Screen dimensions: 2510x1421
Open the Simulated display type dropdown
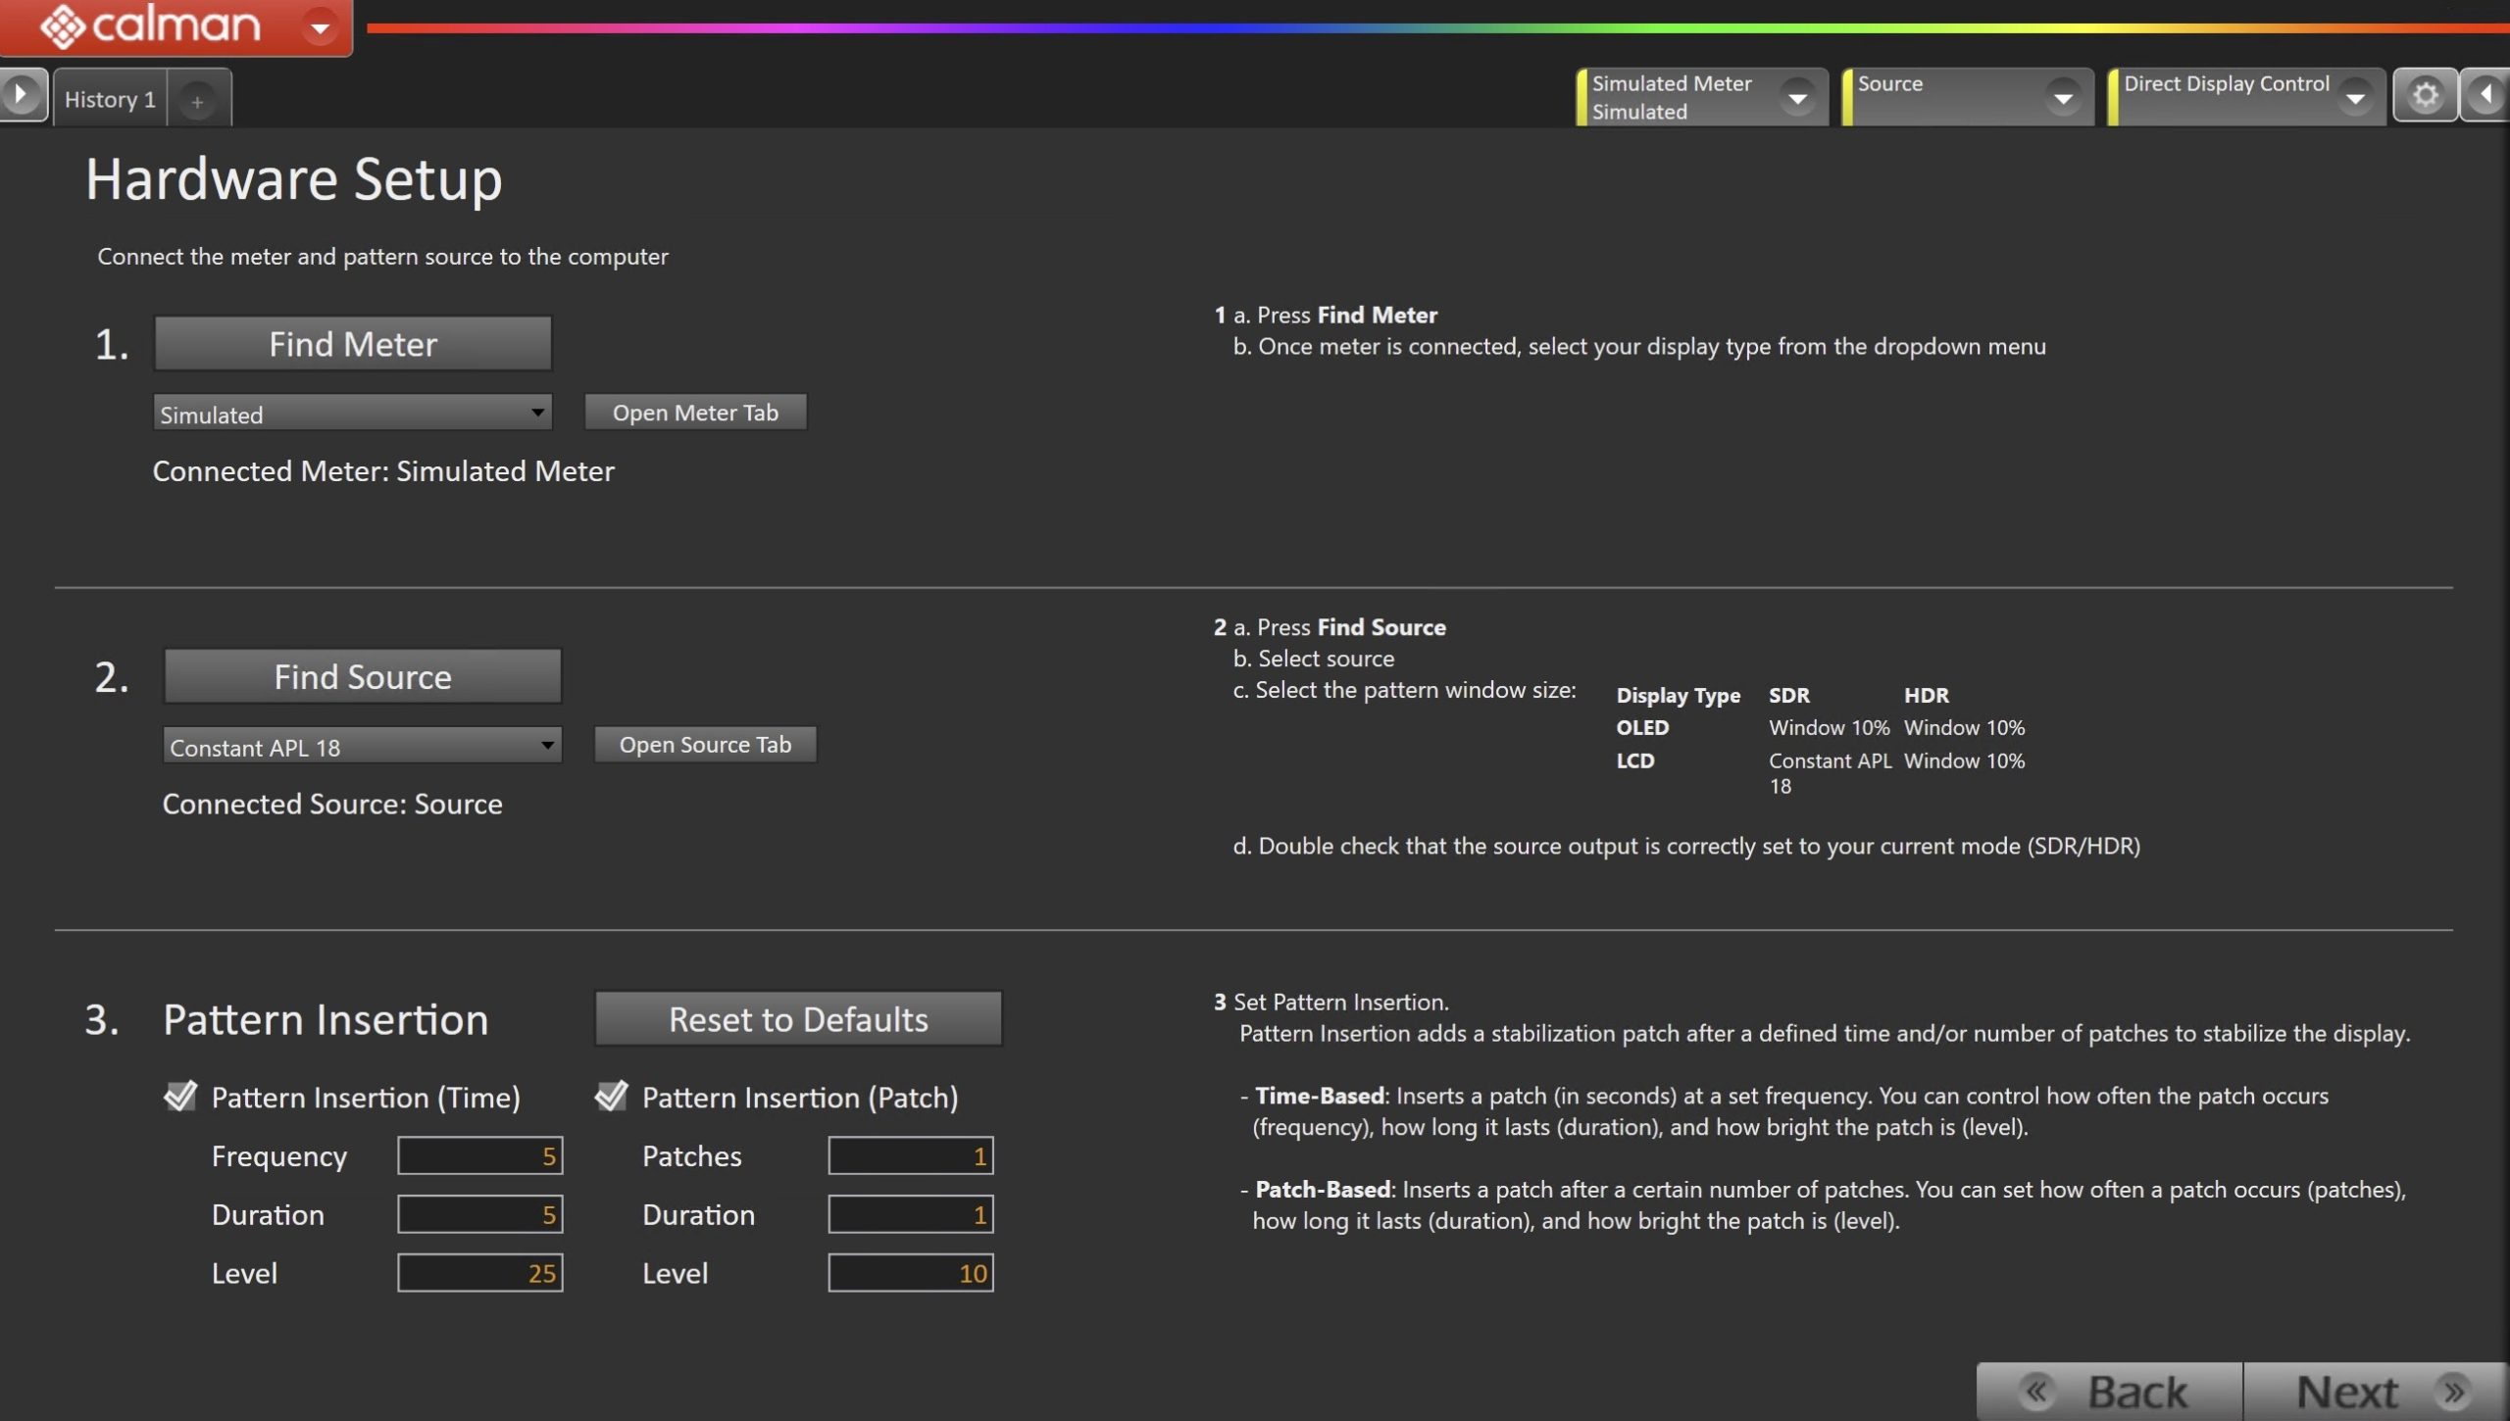352,414
